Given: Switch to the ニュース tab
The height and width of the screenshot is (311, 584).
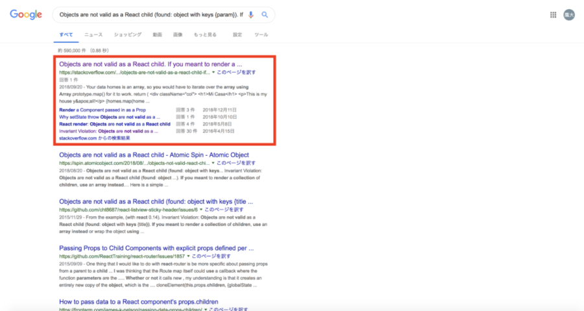Looking at the screenshot, I should [93, 34].
